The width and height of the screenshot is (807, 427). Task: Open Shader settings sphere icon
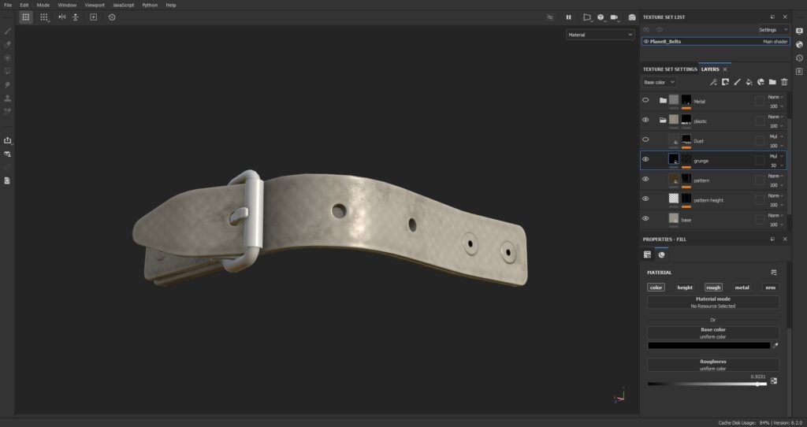tap(799, 44)
